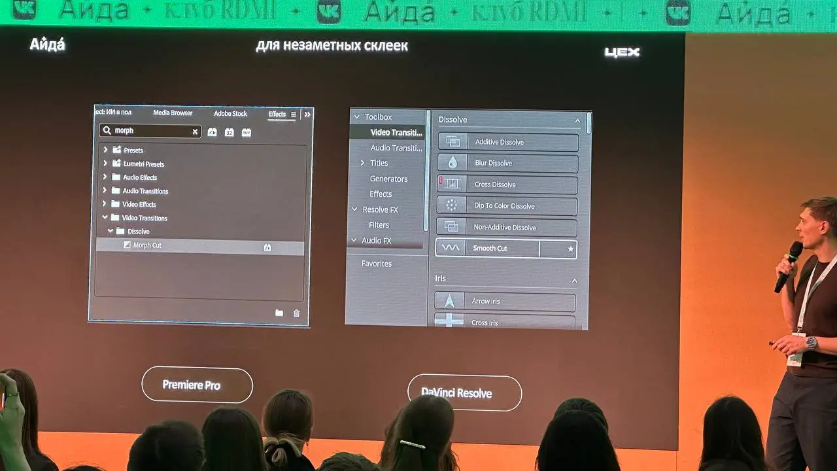Select the Cross Dissolve text label
The image size is (837, 471).
[495, 184]
